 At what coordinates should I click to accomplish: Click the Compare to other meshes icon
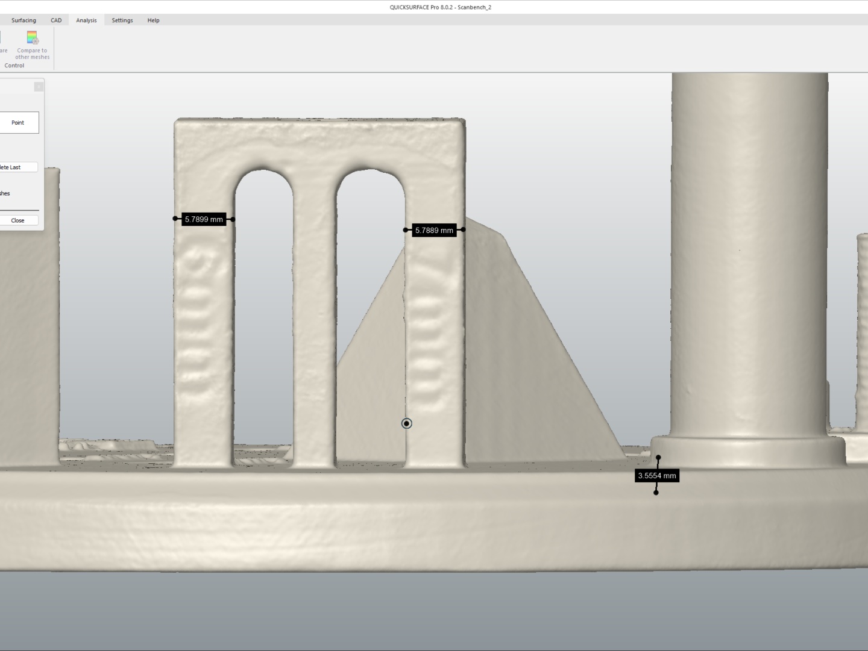33,39
